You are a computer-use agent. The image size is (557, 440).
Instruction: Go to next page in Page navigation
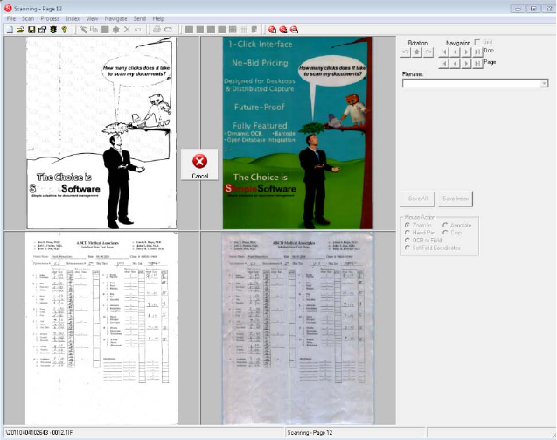coord(466,64)
